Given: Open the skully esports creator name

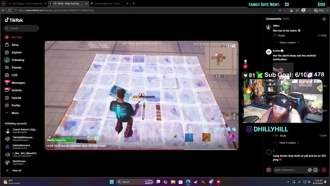Looking at the screenshot, I should click(x=56, y=140).
